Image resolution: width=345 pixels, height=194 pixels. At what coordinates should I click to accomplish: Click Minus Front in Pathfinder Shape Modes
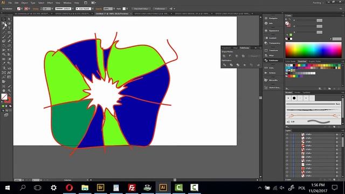point(230,56)
